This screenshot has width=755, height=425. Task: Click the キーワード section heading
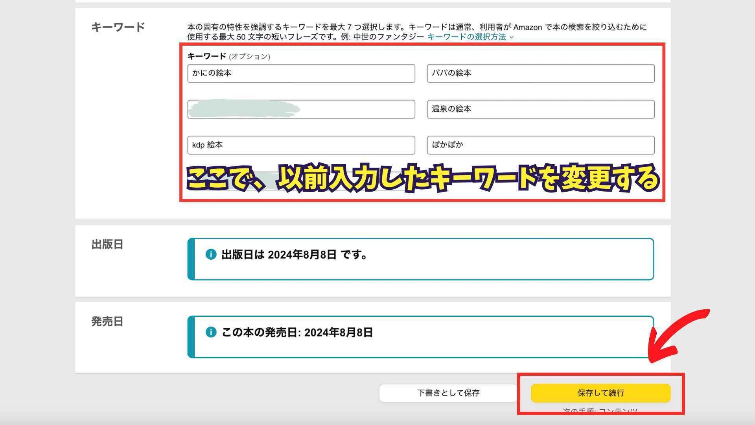[x=118, y=27]
